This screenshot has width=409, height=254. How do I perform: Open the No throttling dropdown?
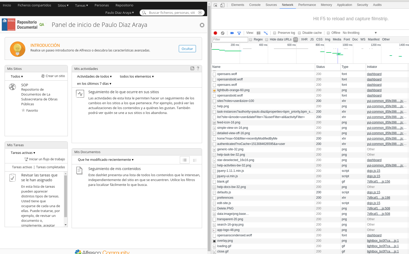click(360, 33)
